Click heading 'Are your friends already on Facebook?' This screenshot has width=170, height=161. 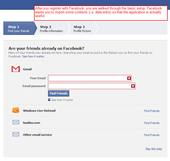point(46,48)
